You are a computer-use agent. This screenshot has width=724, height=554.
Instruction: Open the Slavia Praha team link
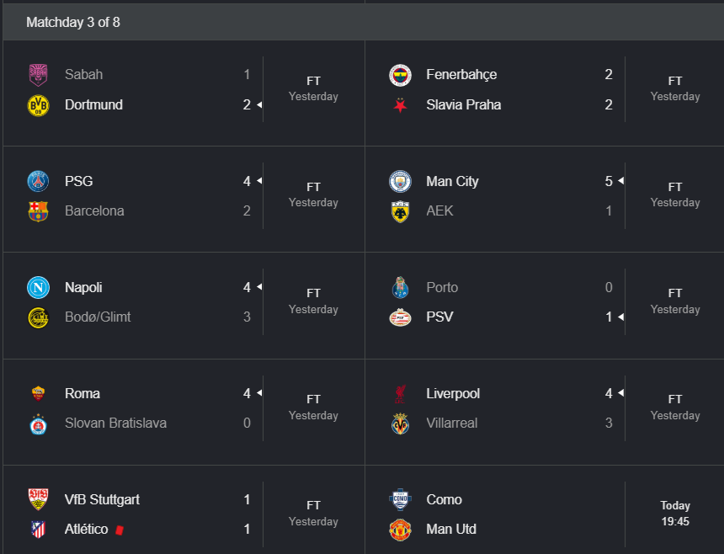point(464,104)
